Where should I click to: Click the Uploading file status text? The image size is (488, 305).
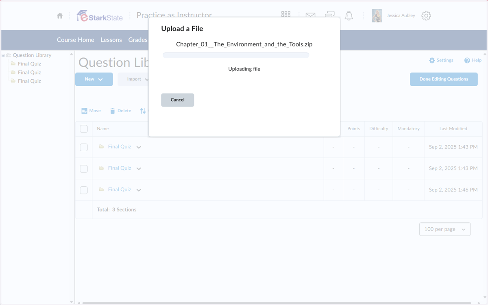[x=244, y=69]
